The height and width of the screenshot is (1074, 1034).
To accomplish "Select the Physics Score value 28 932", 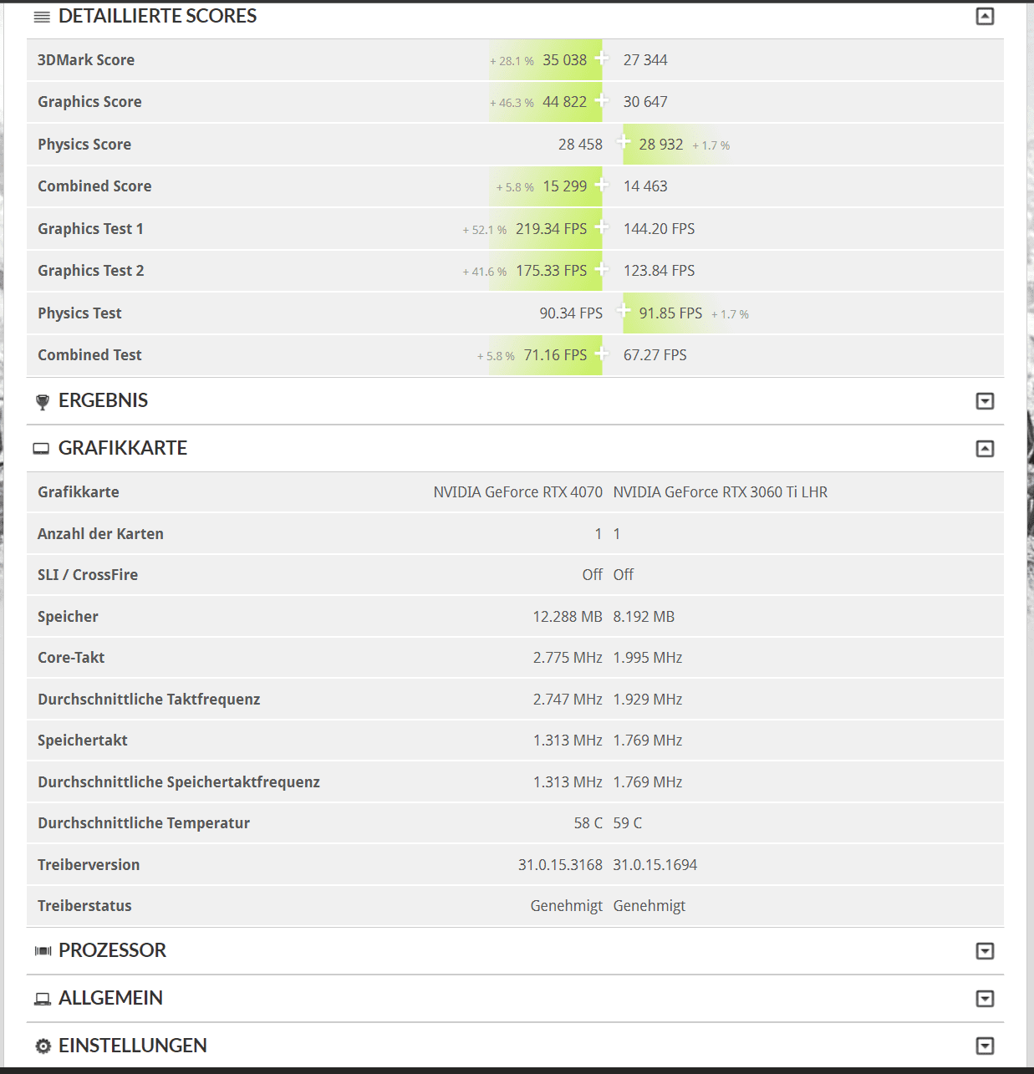I will [x=661, y=145].
